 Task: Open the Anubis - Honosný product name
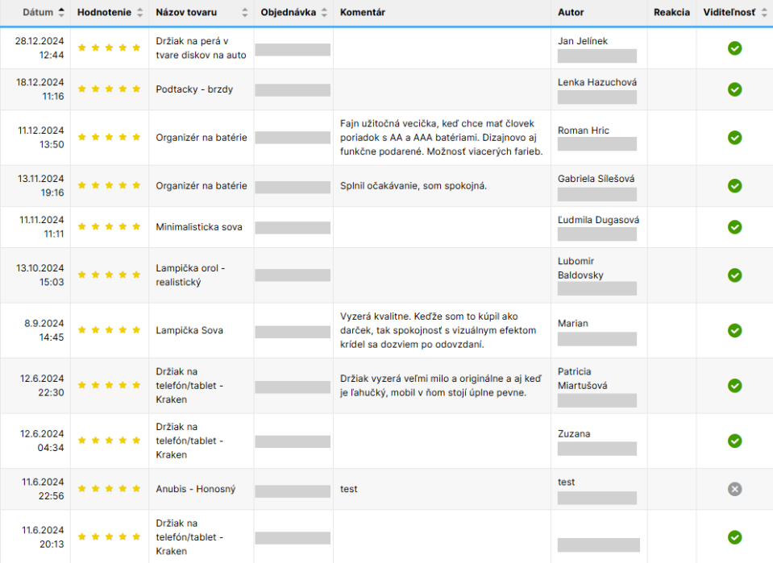[x=196, y=489]
